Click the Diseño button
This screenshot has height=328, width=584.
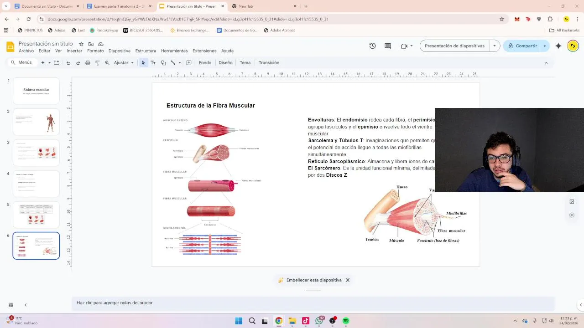click(225, 63)
